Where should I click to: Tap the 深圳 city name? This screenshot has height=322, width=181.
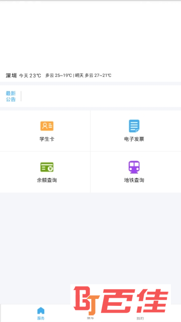(11, 75)
